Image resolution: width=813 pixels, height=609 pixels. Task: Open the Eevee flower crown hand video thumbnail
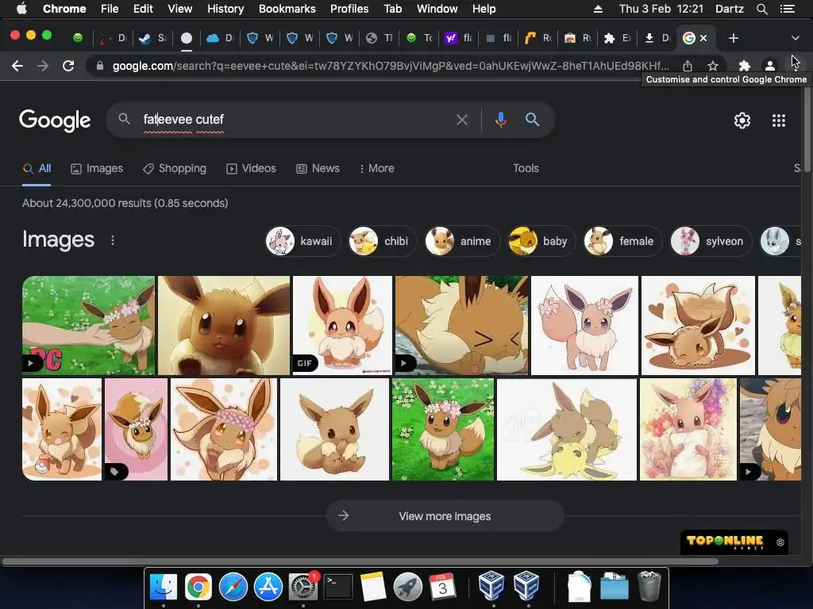[88, 325]
